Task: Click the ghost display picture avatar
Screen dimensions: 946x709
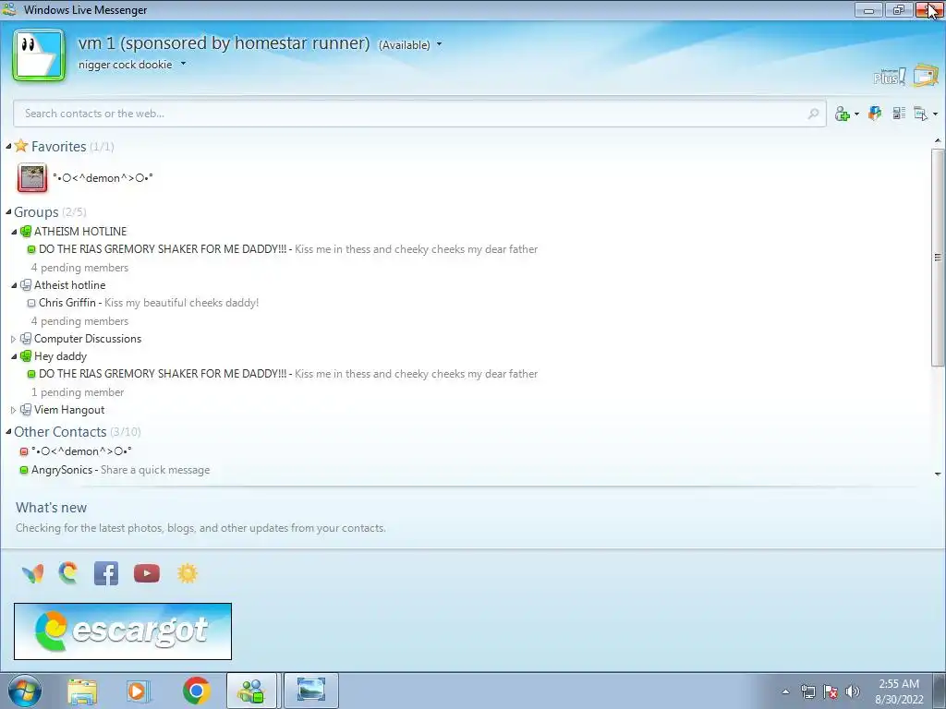Action: (x=39, y=54)
